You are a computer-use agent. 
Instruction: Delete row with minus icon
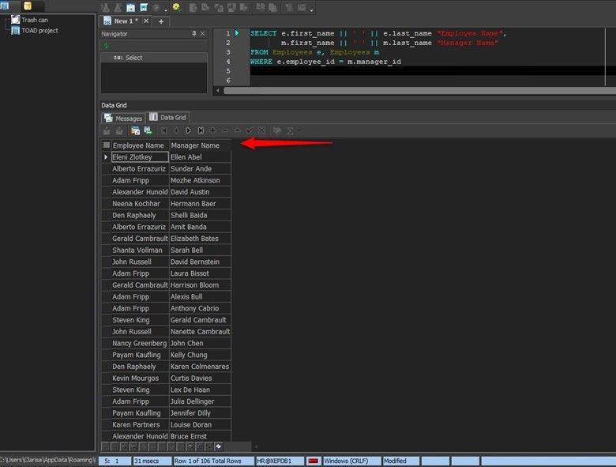pos(225,130)
